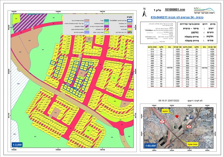Select the white blue-hatched legend swatch
This screenshot has width=223, height=157.
point(87,23)
